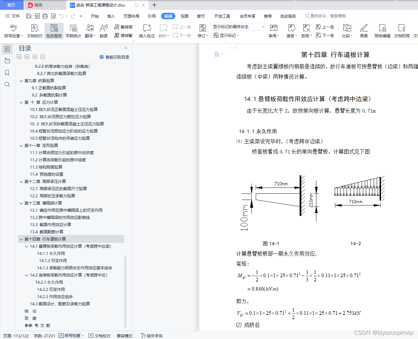The image size is (418, 339).
Task: Open 拼写检查 spell check tool
Action: [x=13, y=31]
